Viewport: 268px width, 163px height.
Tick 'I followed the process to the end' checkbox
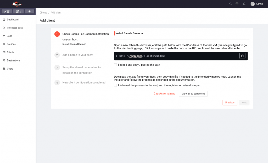coord(115,86)
